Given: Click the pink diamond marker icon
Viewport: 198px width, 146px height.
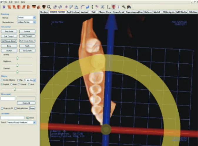Looking at the screenshot, I should 66,7.
